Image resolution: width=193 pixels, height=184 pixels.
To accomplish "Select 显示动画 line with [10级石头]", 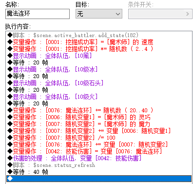I will (99, 83).
